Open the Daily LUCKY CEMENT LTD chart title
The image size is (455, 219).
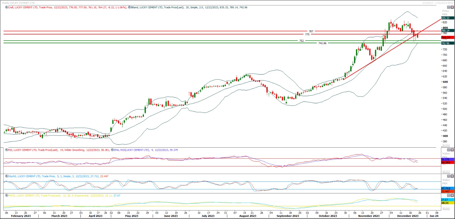(x=18, y=3)
